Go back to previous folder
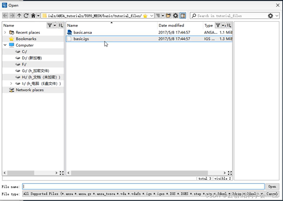Image resolution: width=283 pixels, height=201 pixels. (x=5, y=16)
